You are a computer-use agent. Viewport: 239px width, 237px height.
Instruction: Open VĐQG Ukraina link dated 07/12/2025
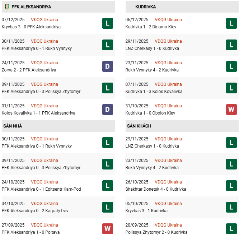(x=44, y=20)
